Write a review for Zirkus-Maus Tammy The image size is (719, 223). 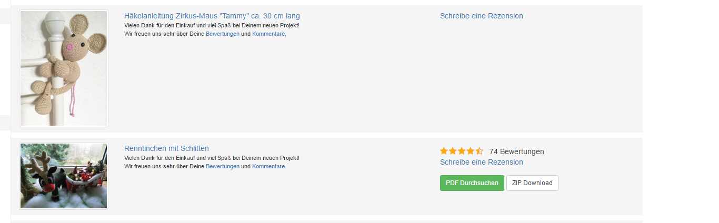click(x=481, y=16)
